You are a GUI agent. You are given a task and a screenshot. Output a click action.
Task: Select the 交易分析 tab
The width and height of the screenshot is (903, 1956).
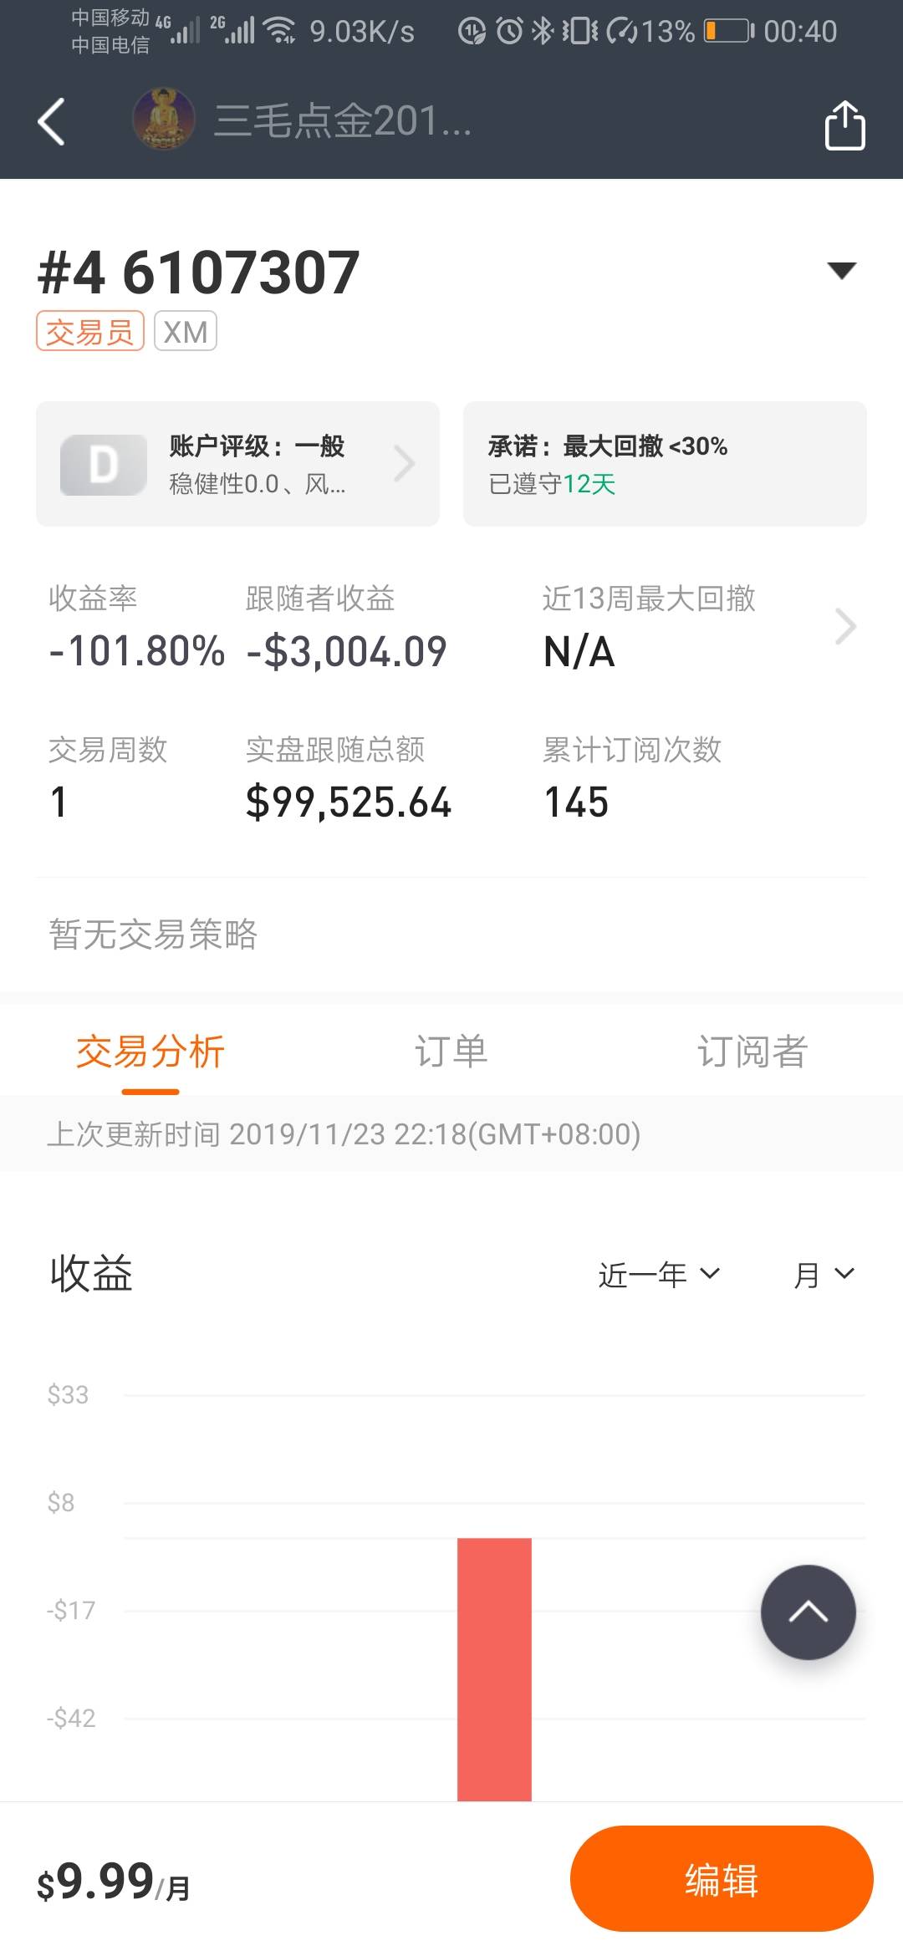(x=150, y=1052)
